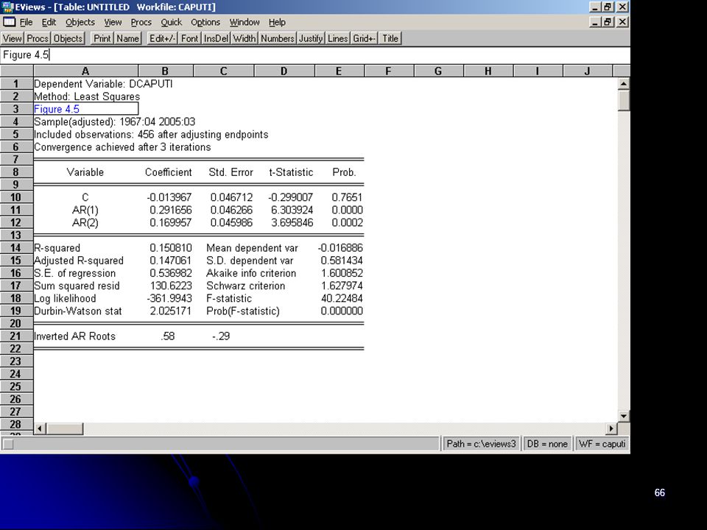This screenshot has height=530, width=707.
Task: Click AR(2) coefficient 0.169957
Action: (170, 222)
